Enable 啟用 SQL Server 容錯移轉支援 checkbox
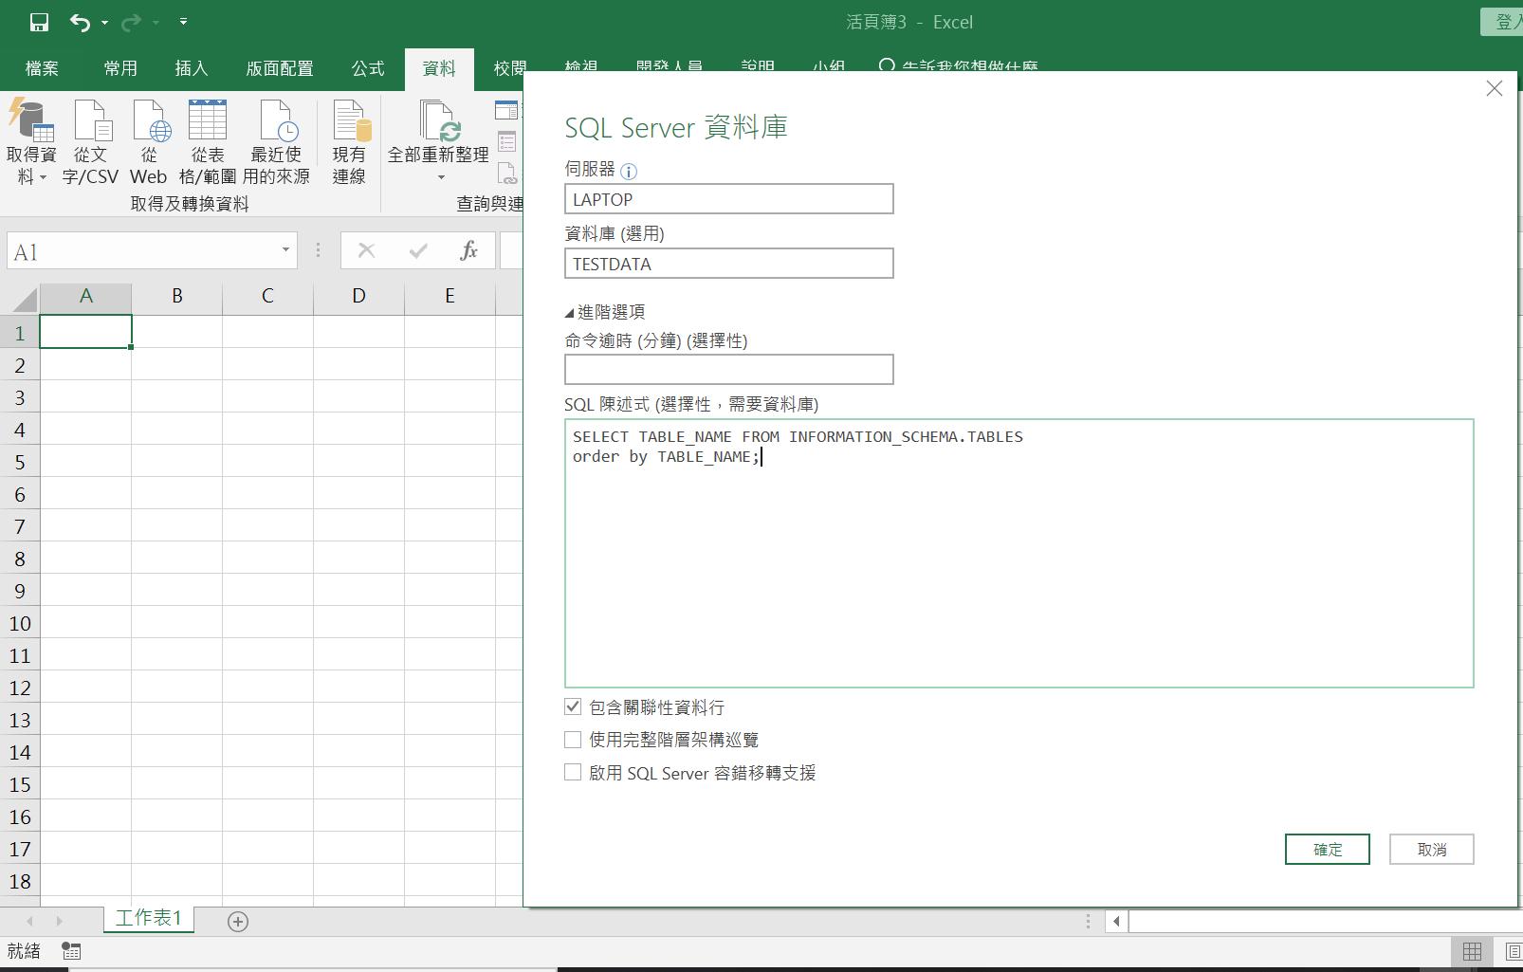The width and height of the screenshot is (1523, 972). [573, 772]
